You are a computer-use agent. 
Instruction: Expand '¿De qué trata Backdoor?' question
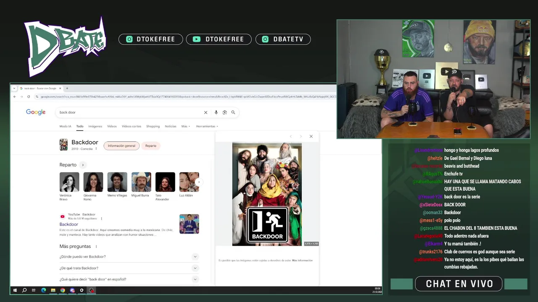129,268
